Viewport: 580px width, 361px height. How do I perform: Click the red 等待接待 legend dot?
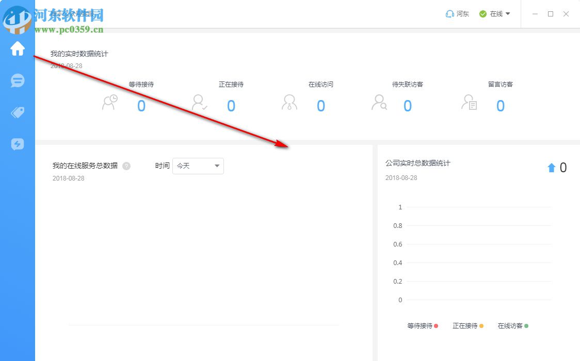coord(436,325)
